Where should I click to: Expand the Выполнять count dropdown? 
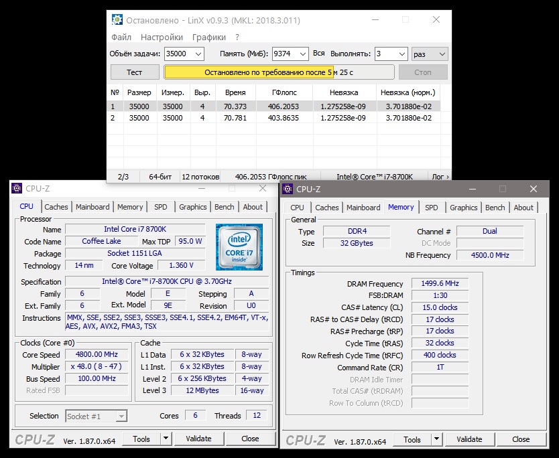[x=402, y=54]
